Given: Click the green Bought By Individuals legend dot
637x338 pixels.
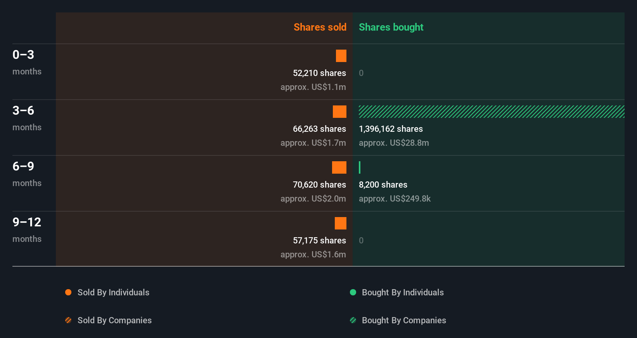Looking at the screenshot, I should 353,292.
